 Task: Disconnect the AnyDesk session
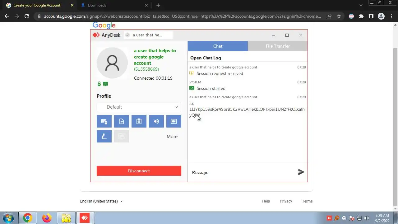(139, 171)
